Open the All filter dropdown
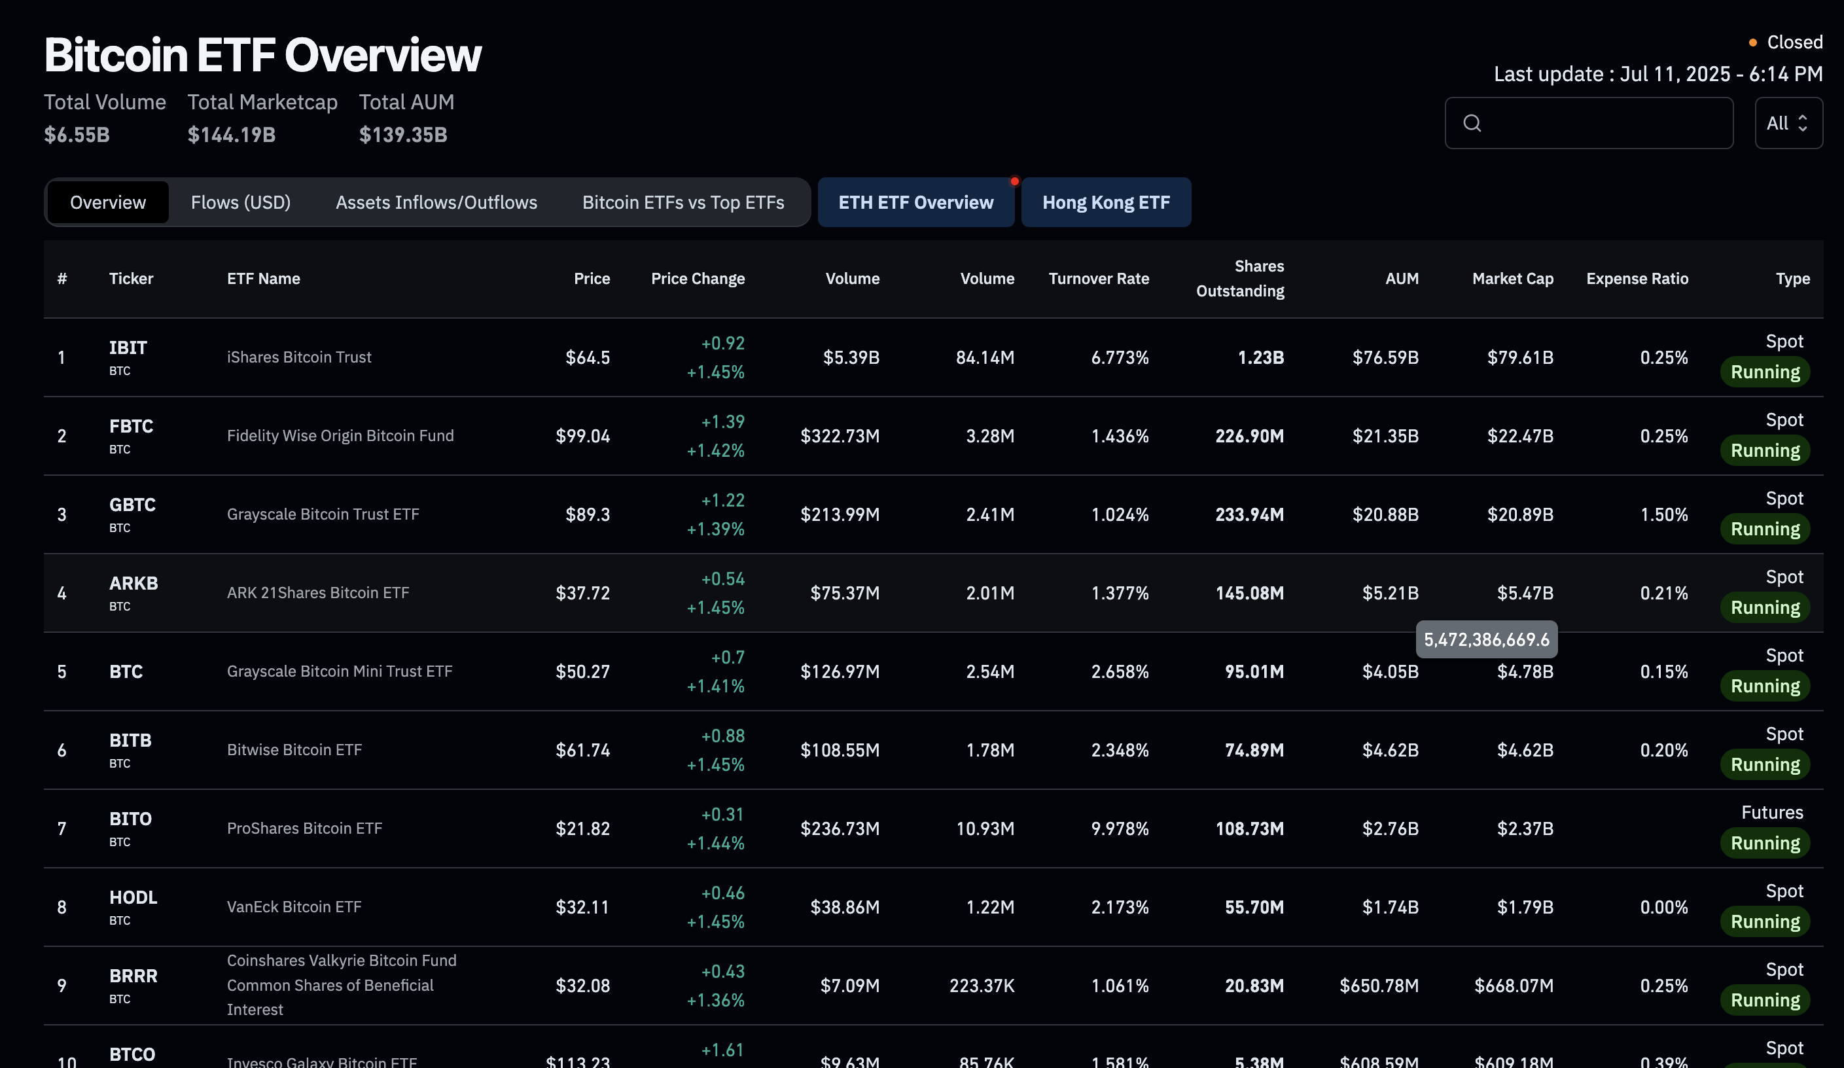This screenshot has height=1068, width=1844. point(1788,123)
